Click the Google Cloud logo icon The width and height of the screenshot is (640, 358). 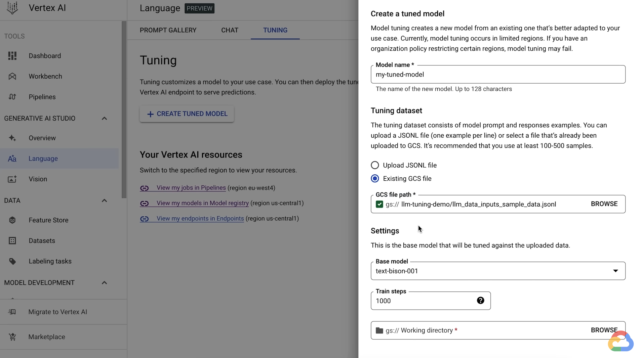click(x=621, y=342)
